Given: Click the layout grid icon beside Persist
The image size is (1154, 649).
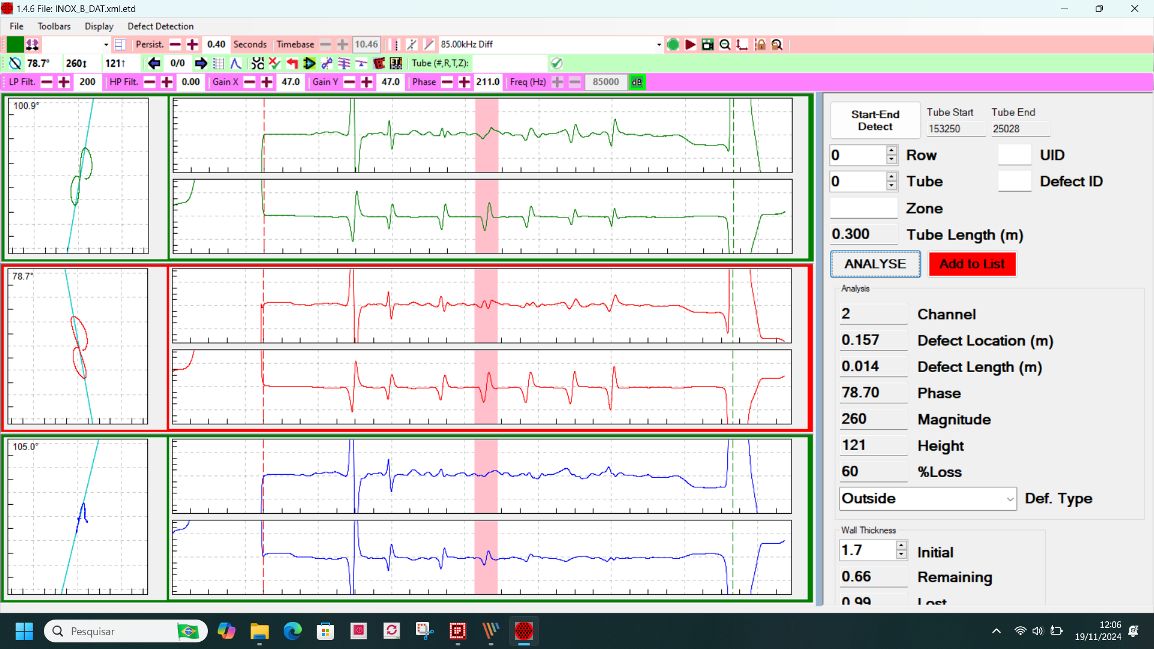Looking at the screenshot, I should coord(120,44).
